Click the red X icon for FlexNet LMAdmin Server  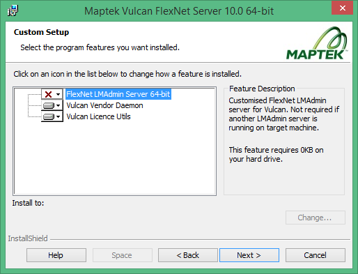[x=48, y=94]
